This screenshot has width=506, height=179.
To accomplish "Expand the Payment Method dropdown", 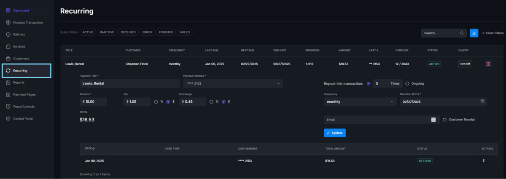I will point(233,83).
